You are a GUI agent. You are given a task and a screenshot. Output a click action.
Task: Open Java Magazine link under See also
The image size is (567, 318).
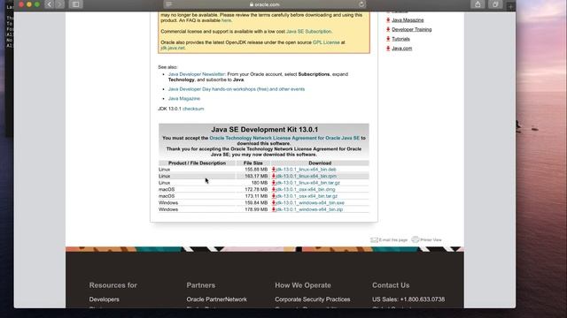coord(184,98)
